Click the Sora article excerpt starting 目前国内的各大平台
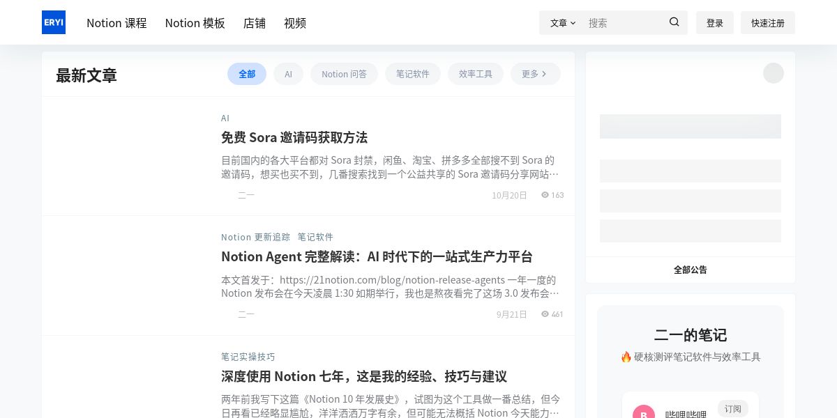Viewport: 837px width, 418px height. pyautogui.click(x=391, y=167)
